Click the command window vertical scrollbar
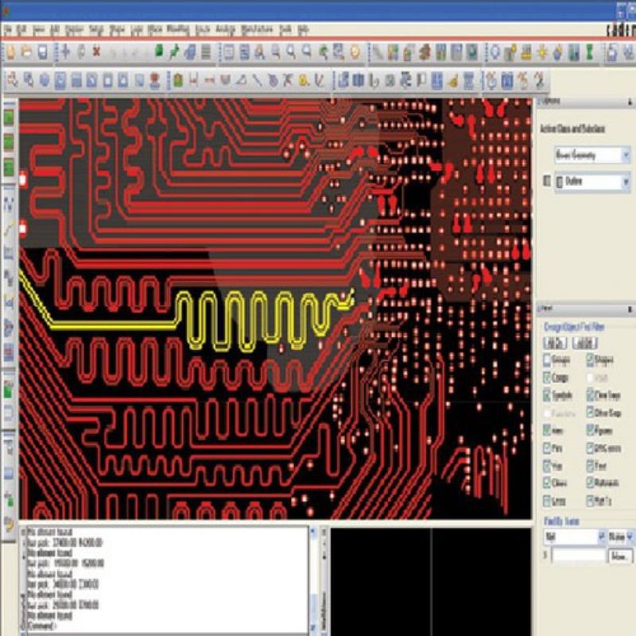Image resolution: width=636 pixels, height=636 pixels. (312, 579)
